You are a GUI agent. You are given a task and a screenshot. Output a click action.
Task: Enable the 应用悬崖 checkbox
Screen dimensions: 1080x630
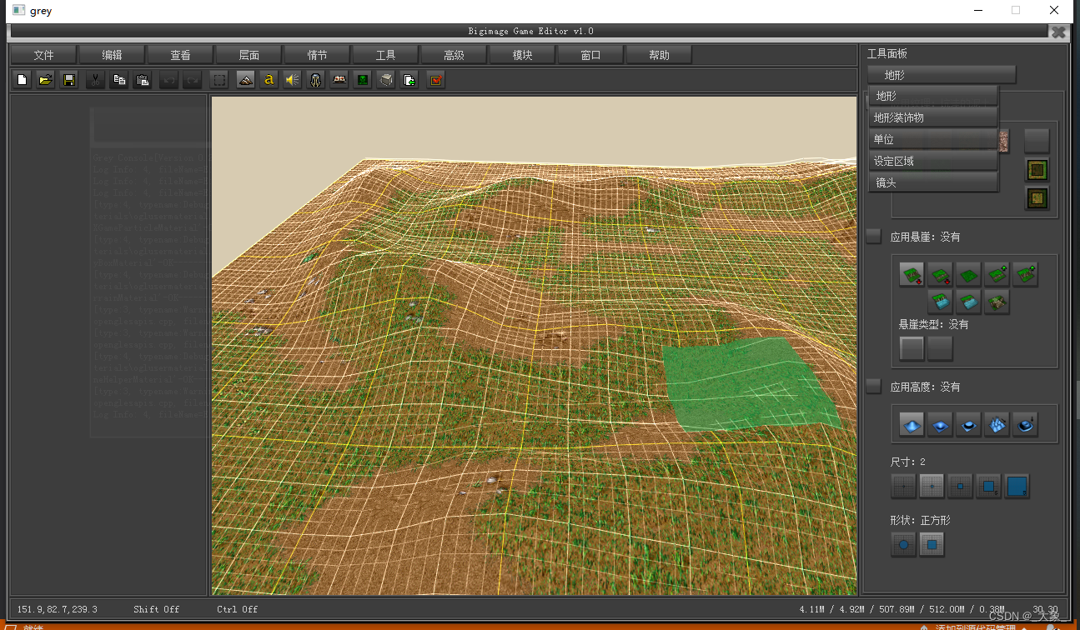[873, 237]
